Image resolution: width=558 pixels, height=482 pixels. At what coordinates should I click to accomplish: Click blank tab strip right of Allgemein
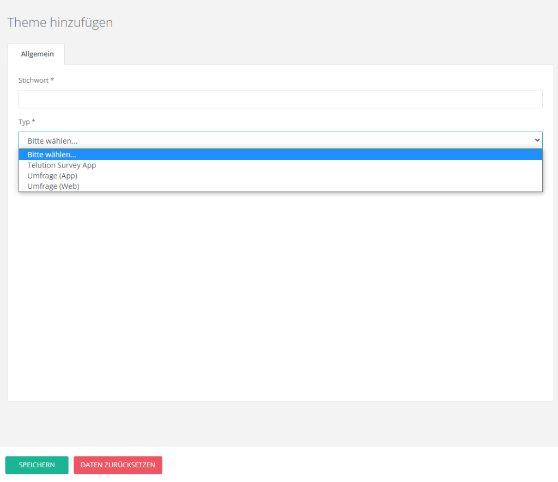coord(305,54)
